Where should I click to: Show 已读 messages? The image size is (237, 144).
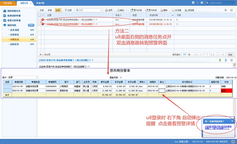[x=42, y=10]
